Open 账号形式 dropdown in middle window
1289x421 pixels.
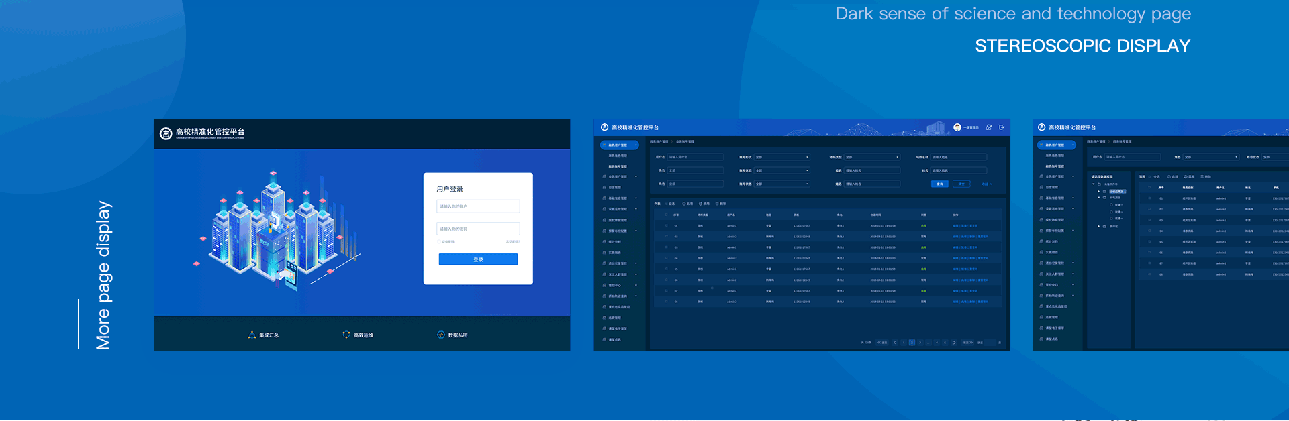click(x=781, y=157)
